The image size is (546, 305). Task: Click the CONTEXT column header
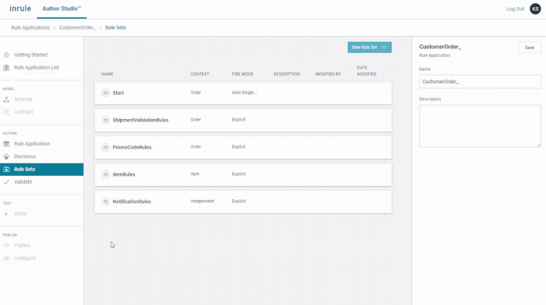[x=200, y=74]
